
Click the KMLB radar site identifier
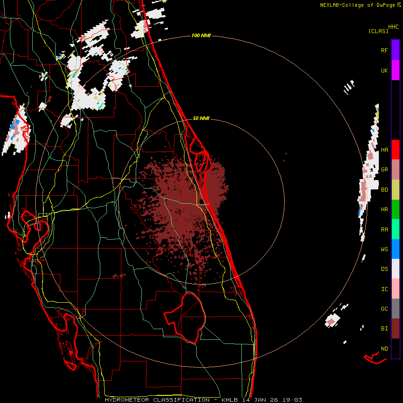[230, 400]
